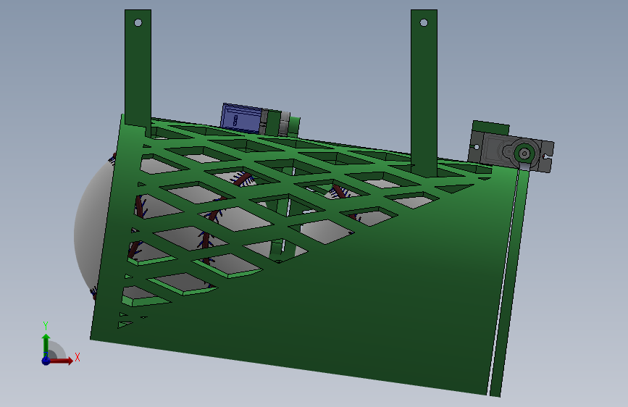Click the red X axis arrow of the triad
Viewport: 628px width, 407px height.
(61, 361)
